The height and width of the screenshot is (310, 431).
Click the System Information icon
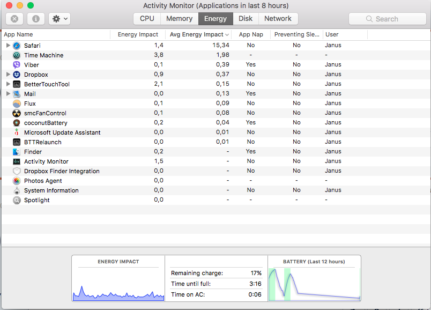coord(17,190)
